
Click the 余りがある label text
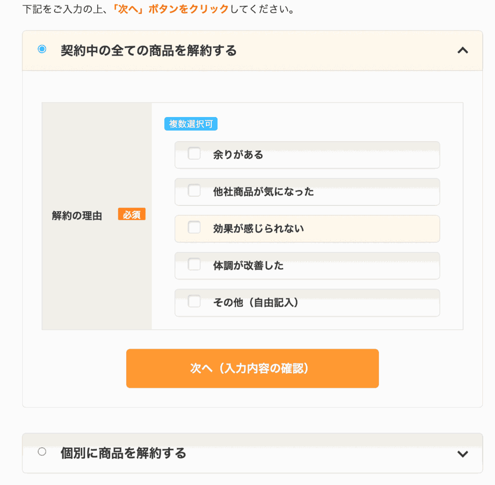238,155
